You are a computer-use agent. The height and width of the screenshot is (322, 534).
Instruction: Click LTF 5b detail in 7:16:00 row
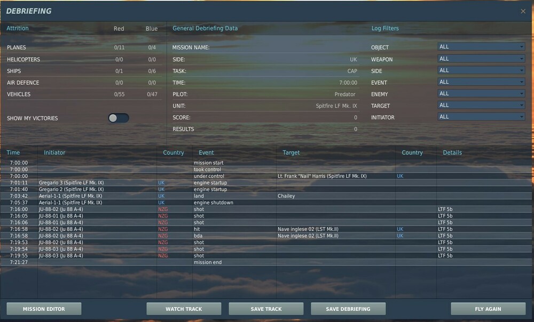tap(445, 209)
